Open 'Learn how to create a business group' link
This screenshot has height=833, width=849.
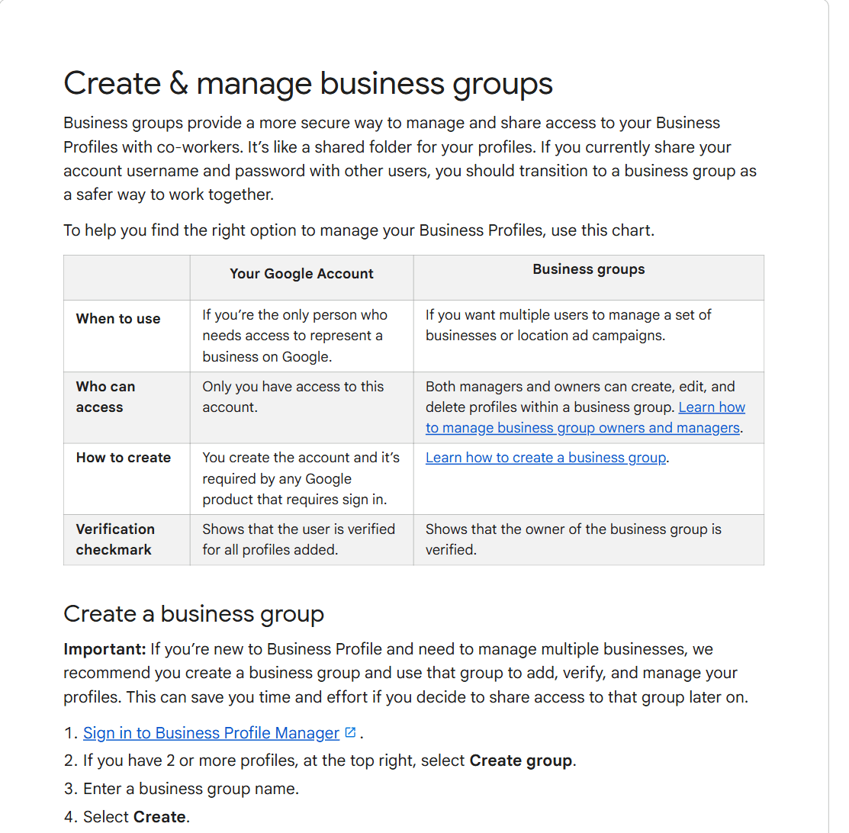[x=546, y=458]
